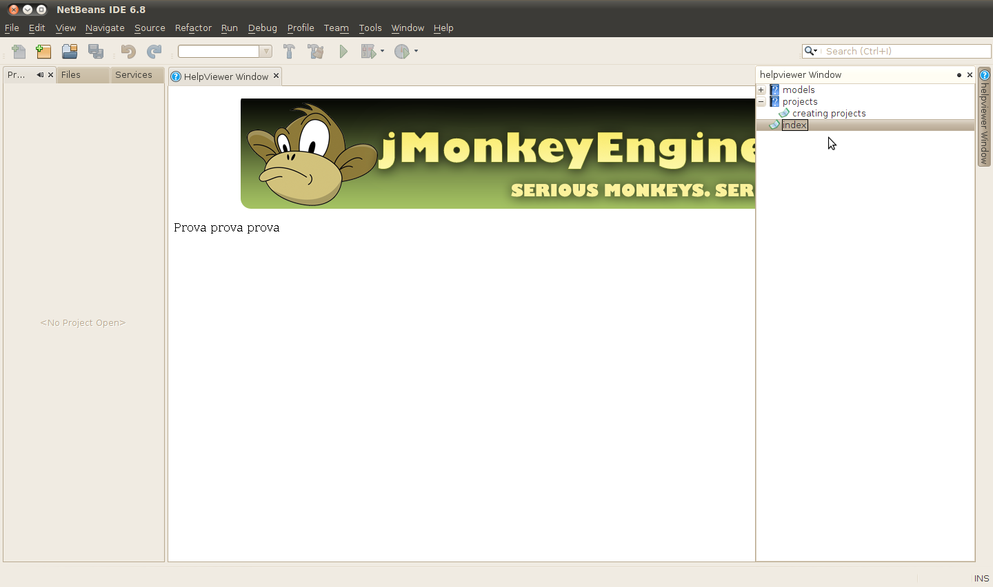The width and height of the screenshot is (993, 587).
Task: Open the Profile Main Project dropdown arrow
Action: 416,51
